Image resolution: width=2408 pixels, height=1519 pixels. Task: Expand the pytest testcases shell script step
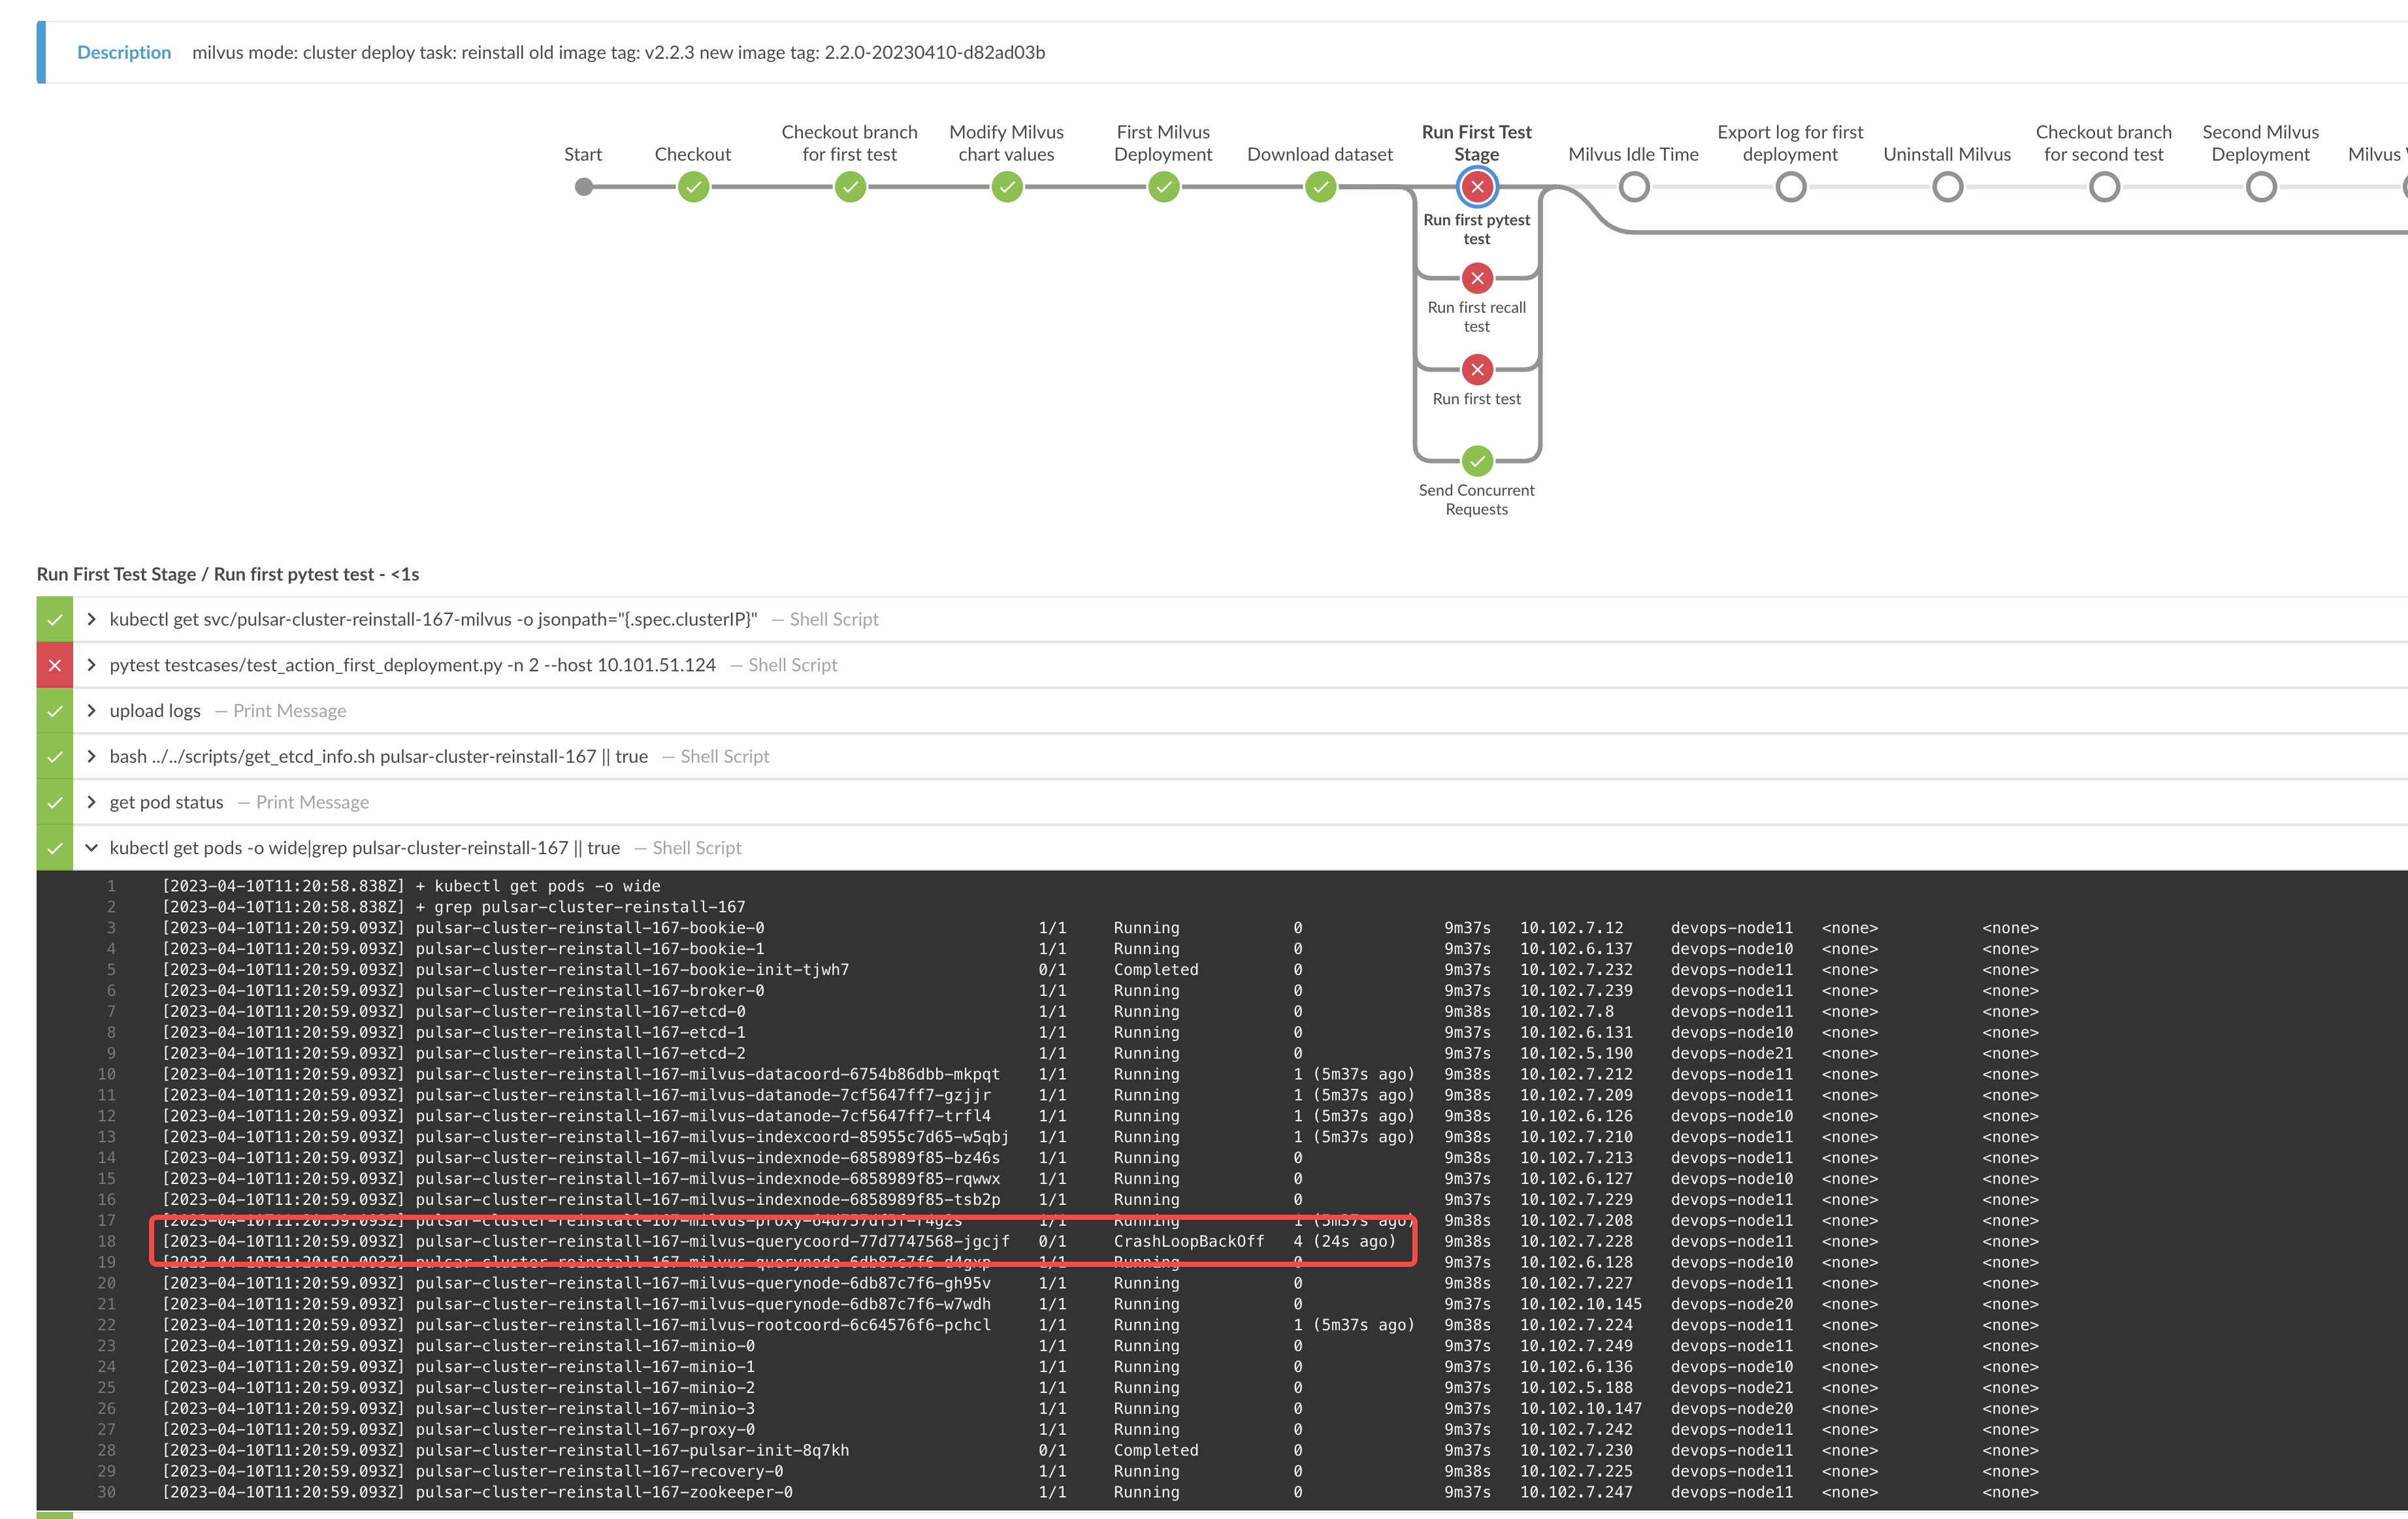point(91,665)
